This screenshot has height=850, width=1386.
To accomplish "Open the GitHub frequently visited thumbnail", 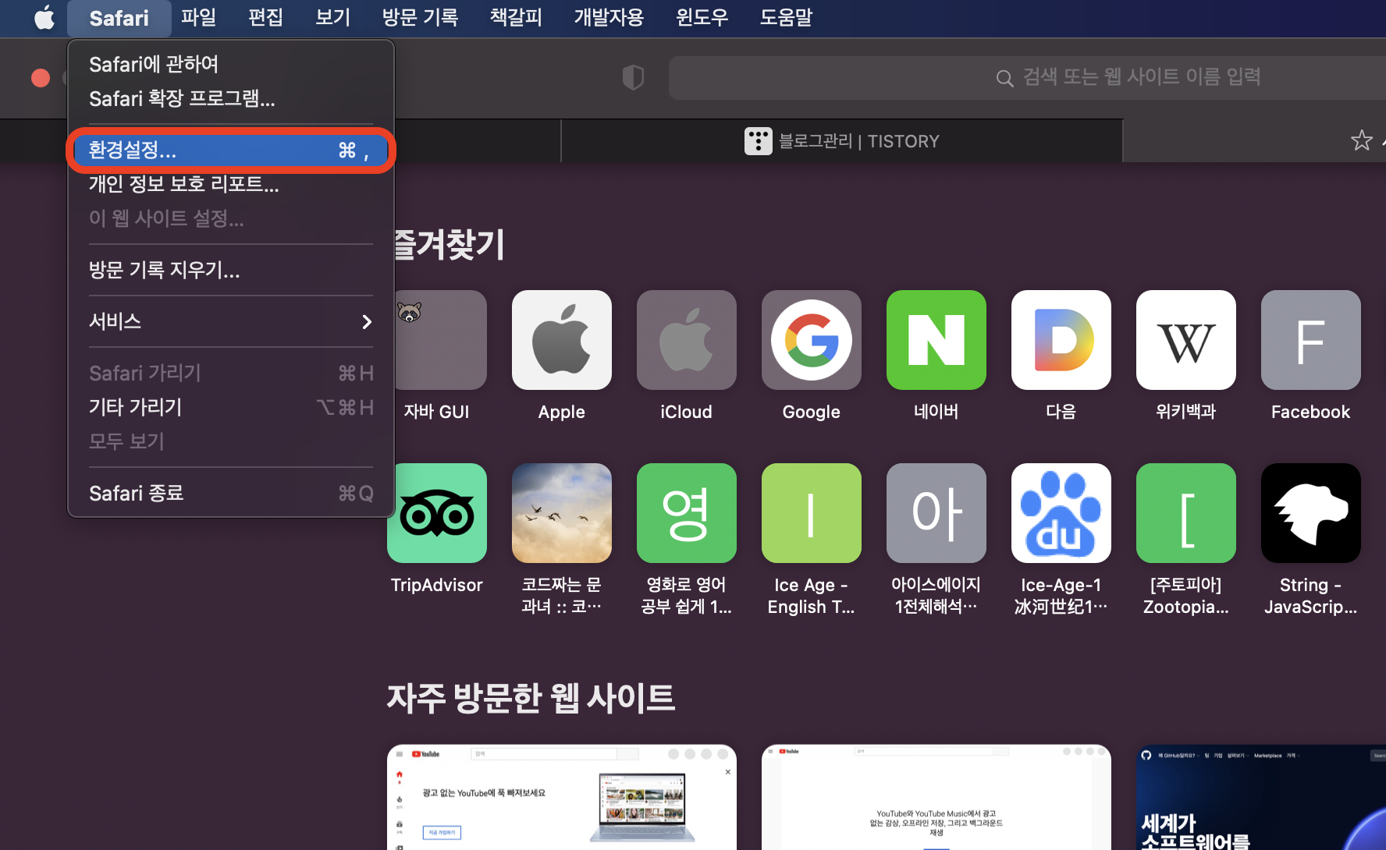I will (1261, 797).
